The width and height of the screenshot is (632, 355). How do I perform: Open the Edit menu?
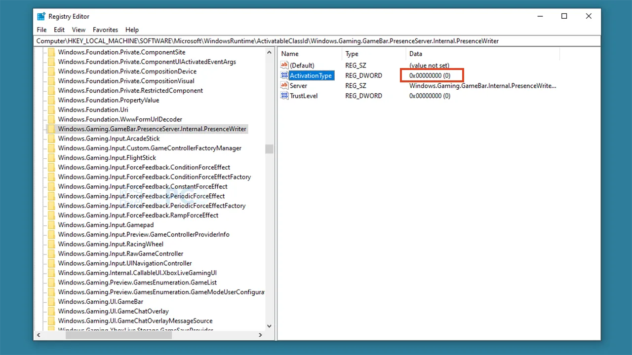coord(59,30)
